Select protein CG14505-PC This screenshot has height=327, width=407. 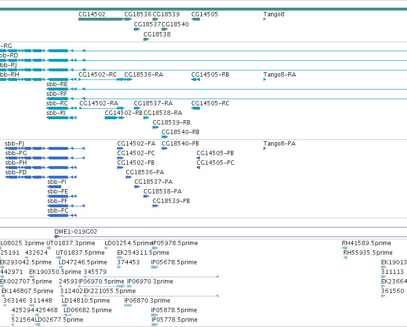pos(198,168)
